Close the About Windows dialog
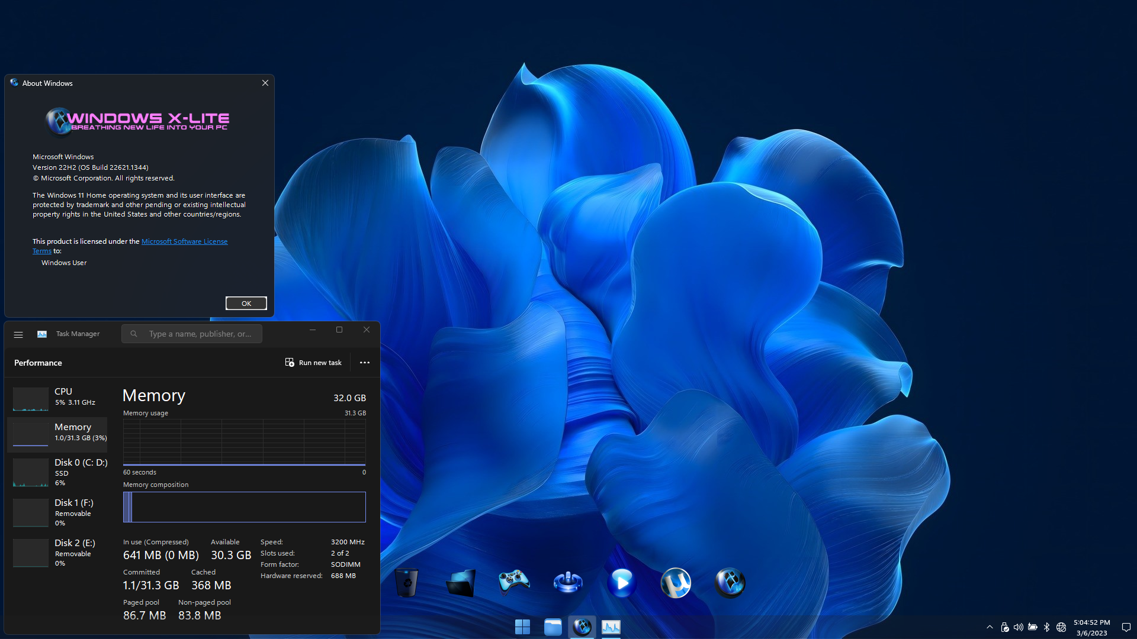1137x639 pixels. (265, 83)
